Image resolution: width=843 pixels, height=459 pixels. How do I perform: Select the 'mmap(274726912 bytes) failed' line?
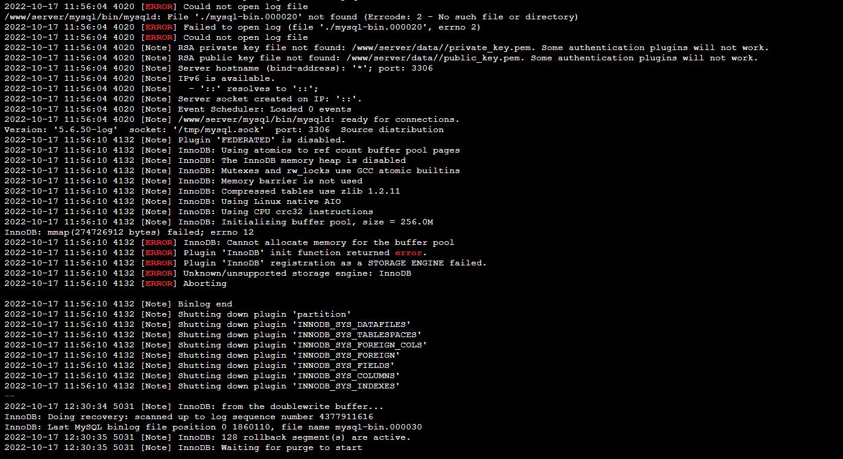(129, 232)
